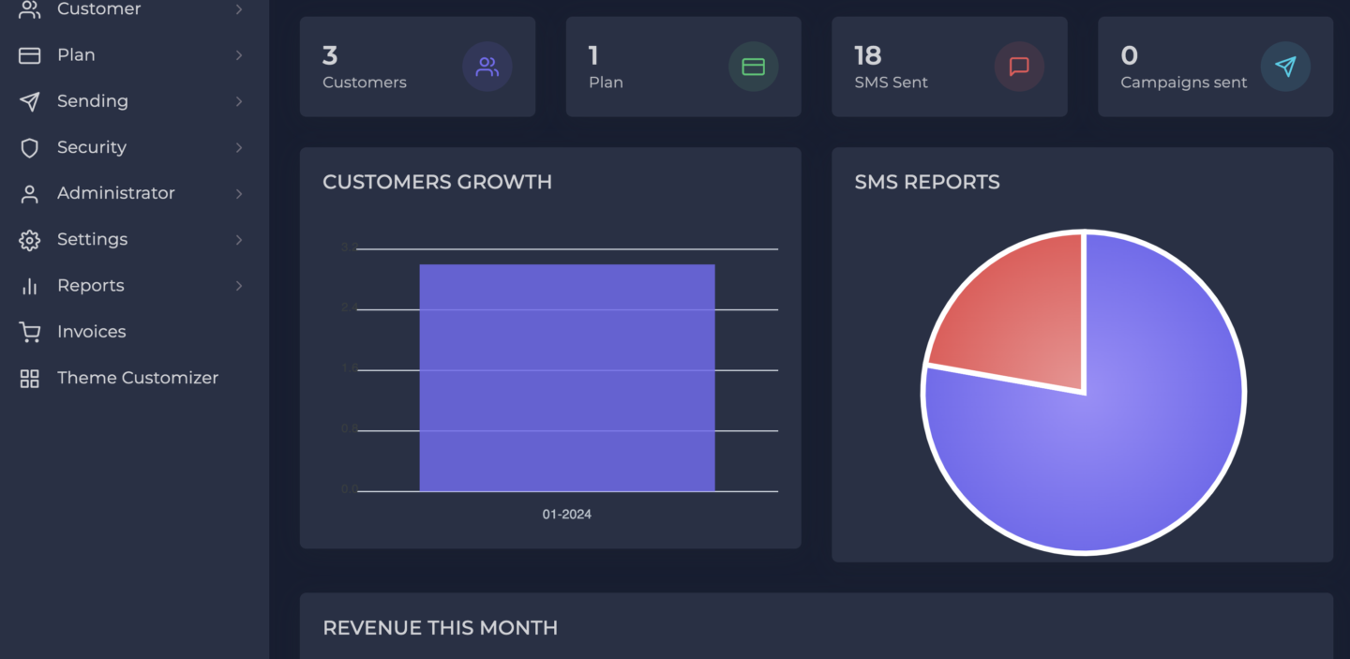Click the 0 Campaigns sent stat text
The width and height of the screenshot is (1350, 659).
tap(1183, 67)
